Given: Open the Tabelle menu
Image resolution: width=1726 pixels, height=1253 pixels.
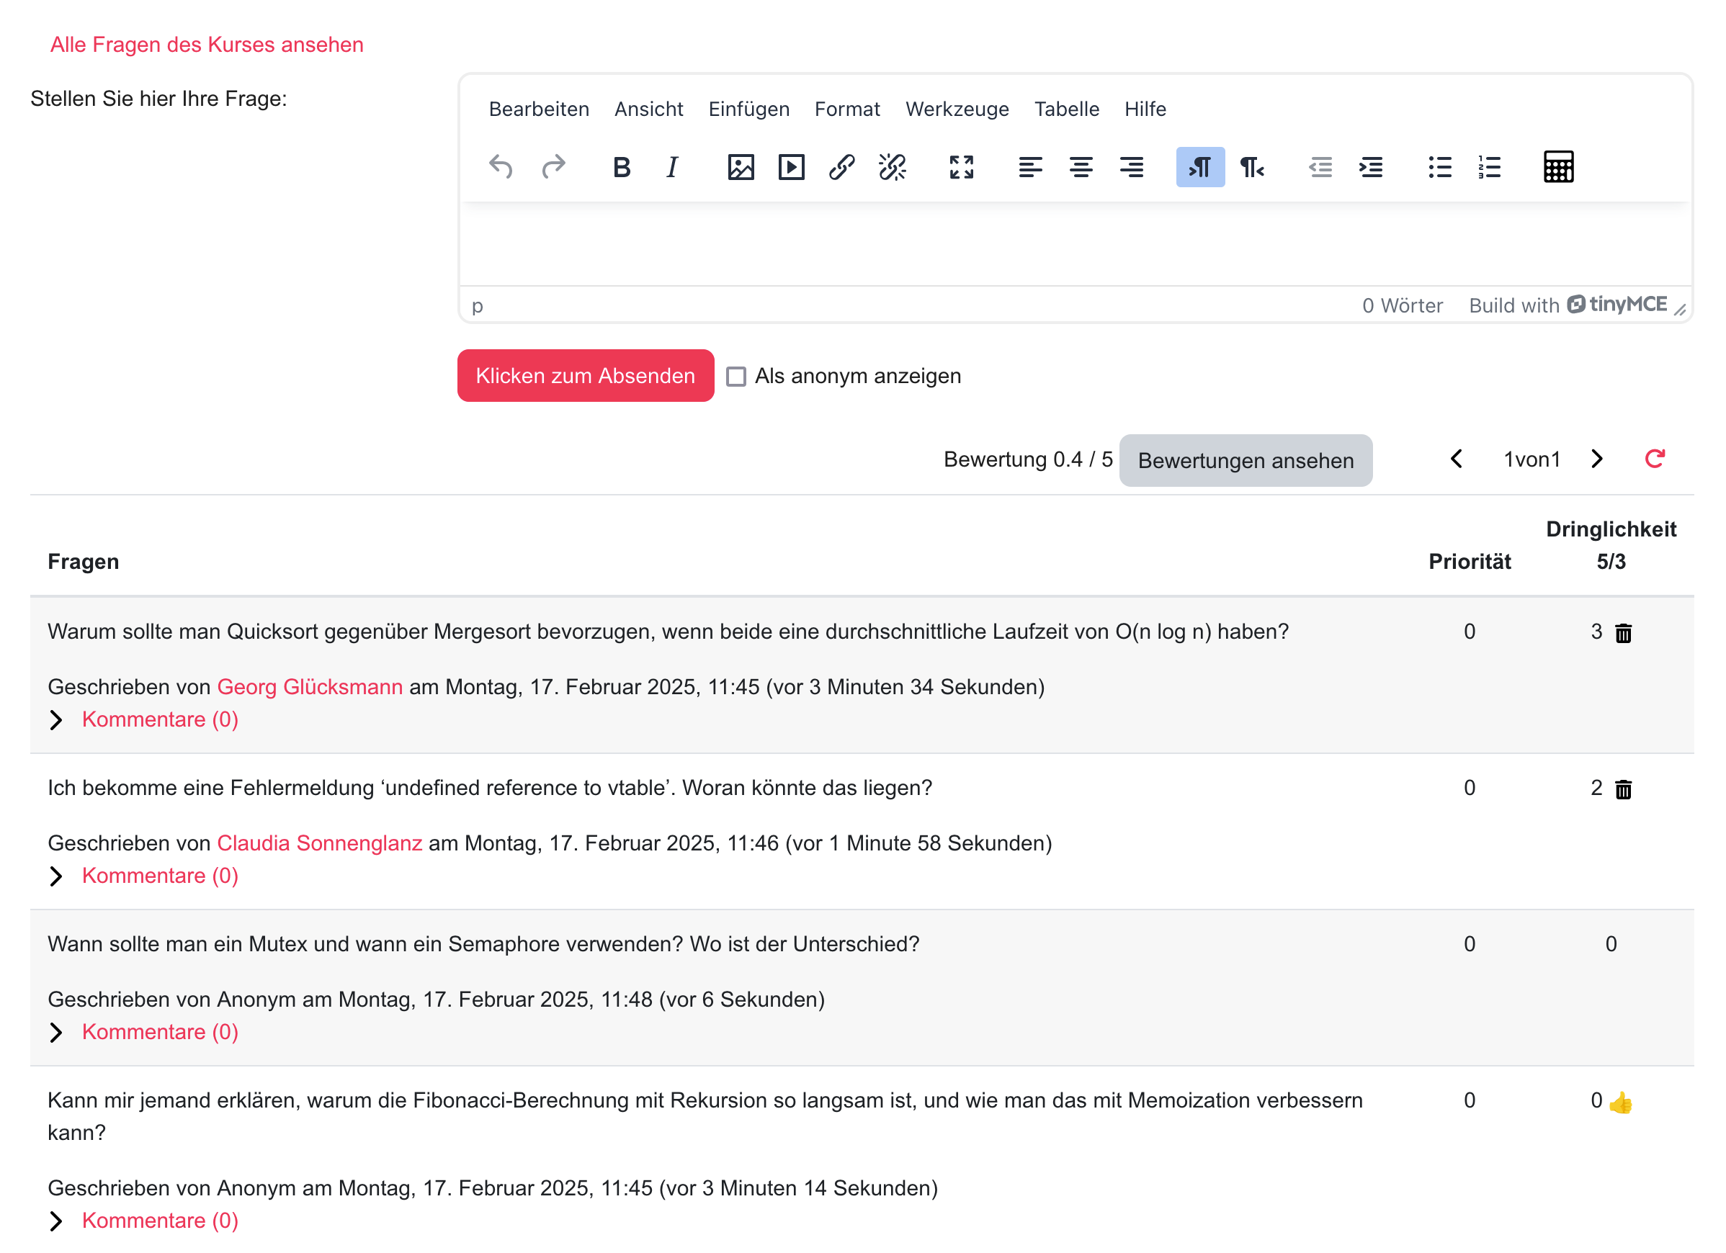Looking at the screenshot, I should (x=1066, y=109).
